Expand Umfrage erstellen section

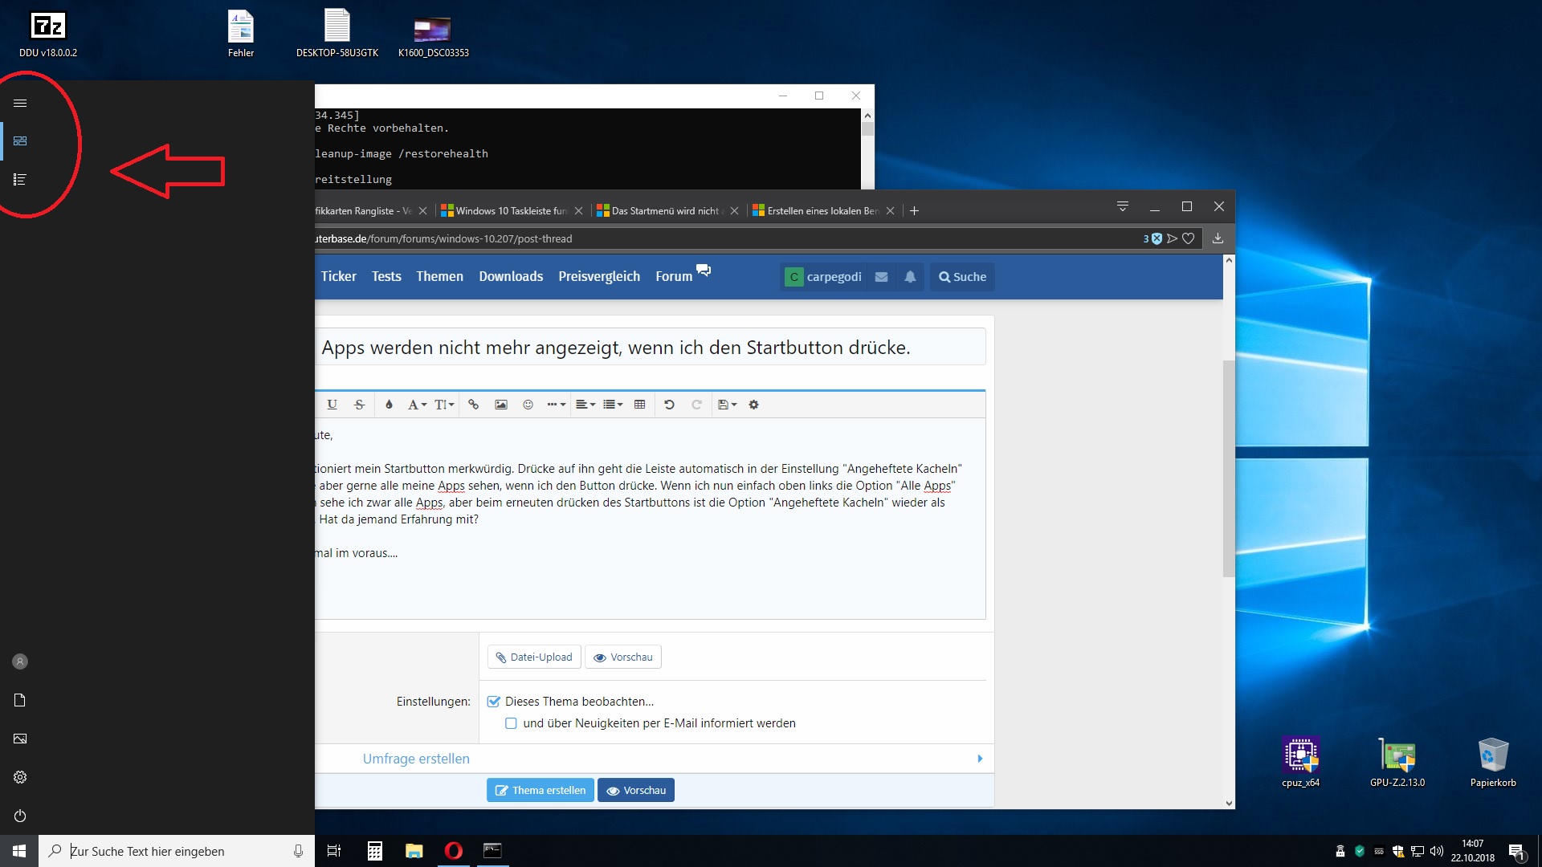click(416, 759)
